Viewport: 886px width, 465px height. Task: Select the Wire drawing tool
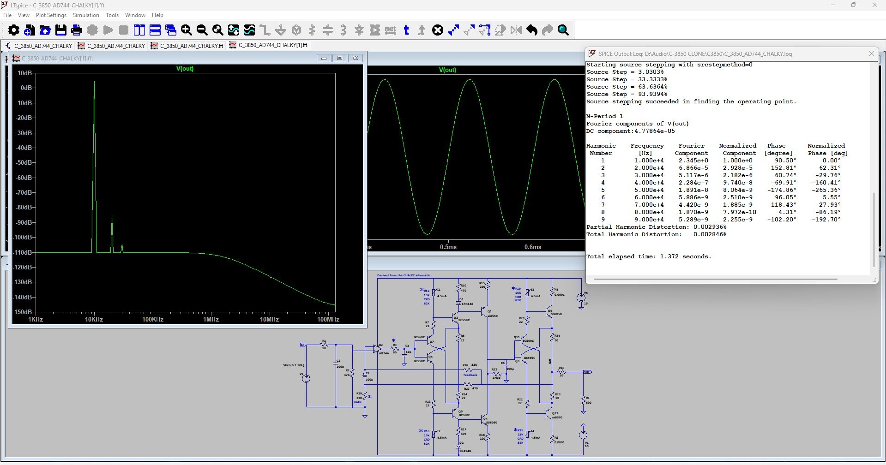pos(265,30)
